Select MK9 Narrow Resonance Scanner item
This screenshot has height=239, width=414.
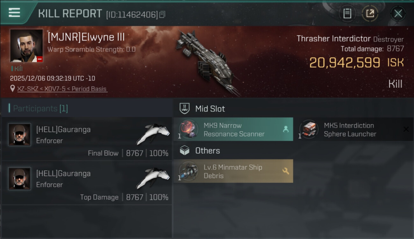233,129
